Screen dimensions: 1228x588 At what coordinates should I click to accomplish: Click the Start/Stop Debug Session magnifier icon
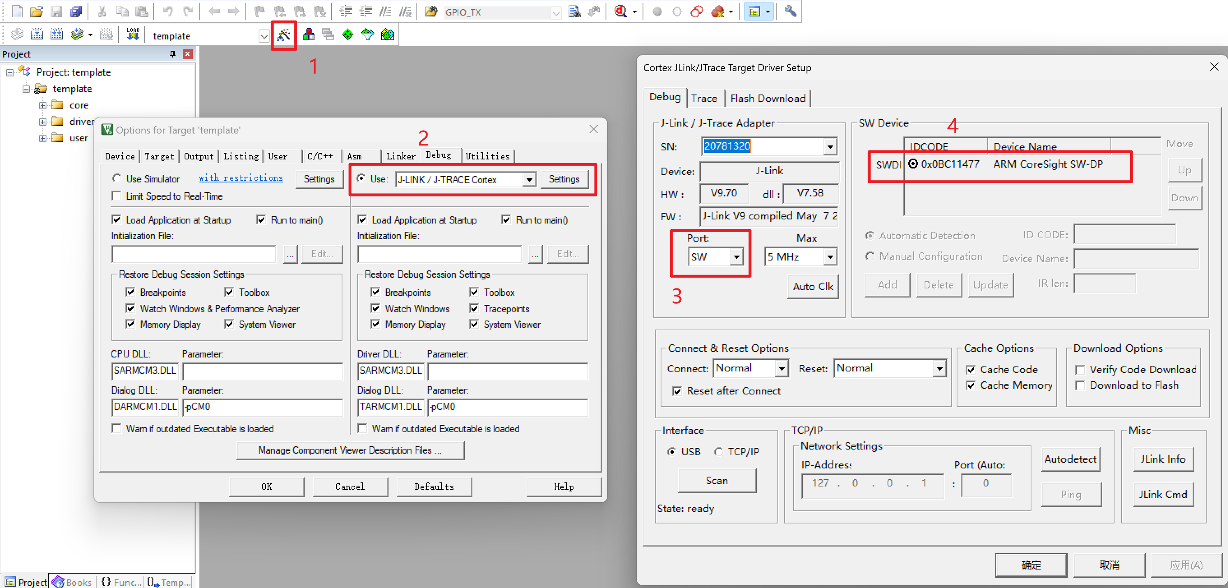[x=621, y=12]
